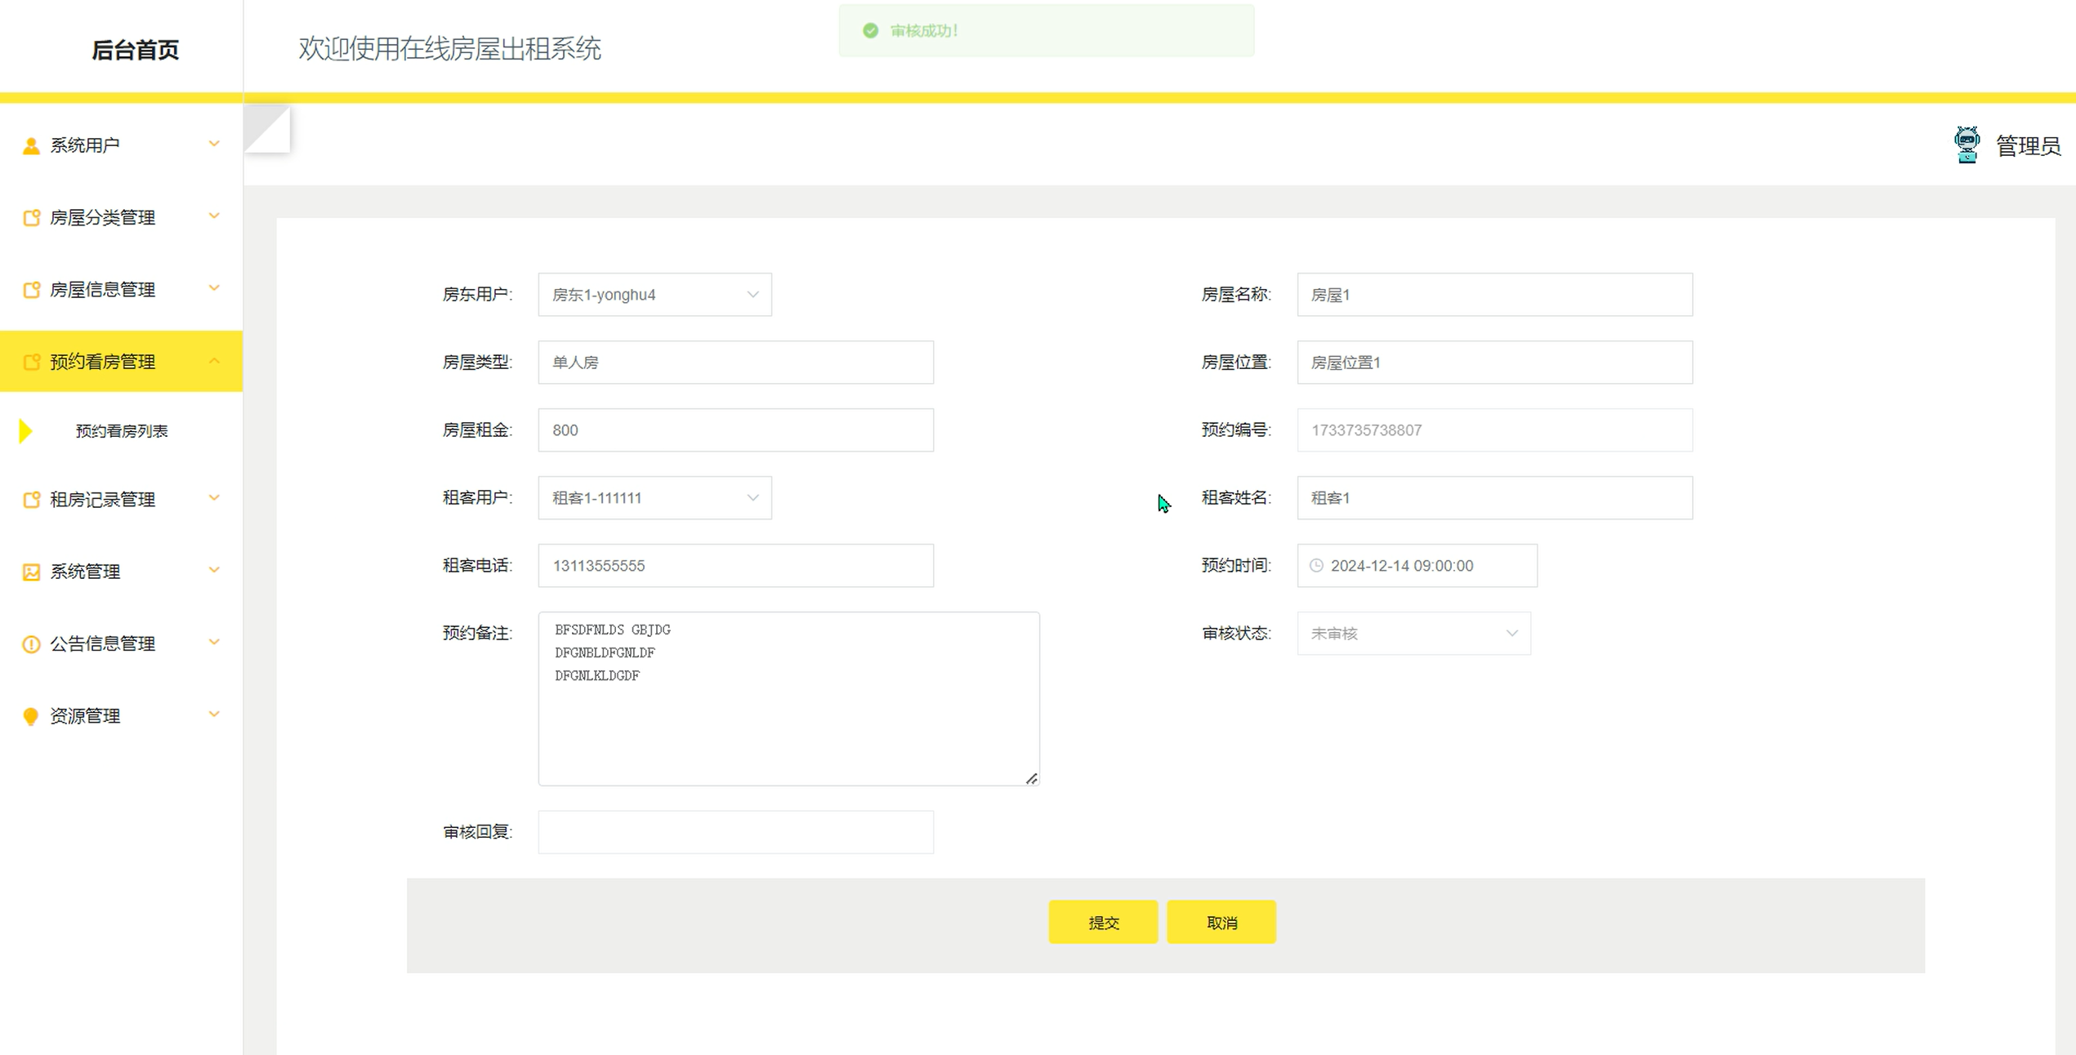This screenshot has width=2076, height=1055.
Task: Click the 房屋分类管理 sidebar icon
Action: (x=31, y=218)
